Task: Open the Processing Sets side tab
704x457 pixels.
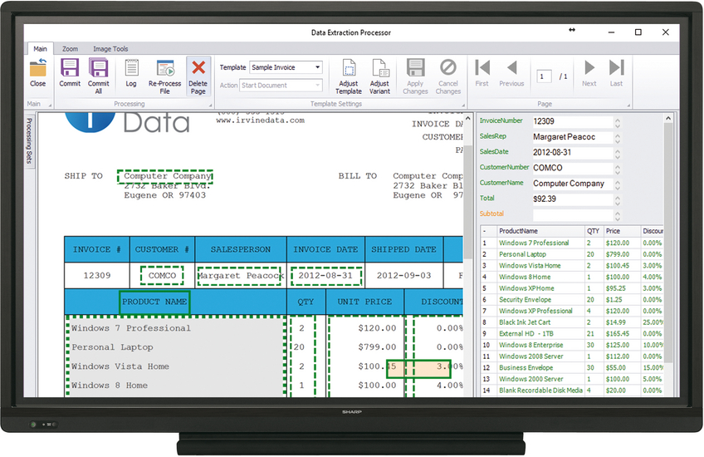Action: (x=29, y=140)
